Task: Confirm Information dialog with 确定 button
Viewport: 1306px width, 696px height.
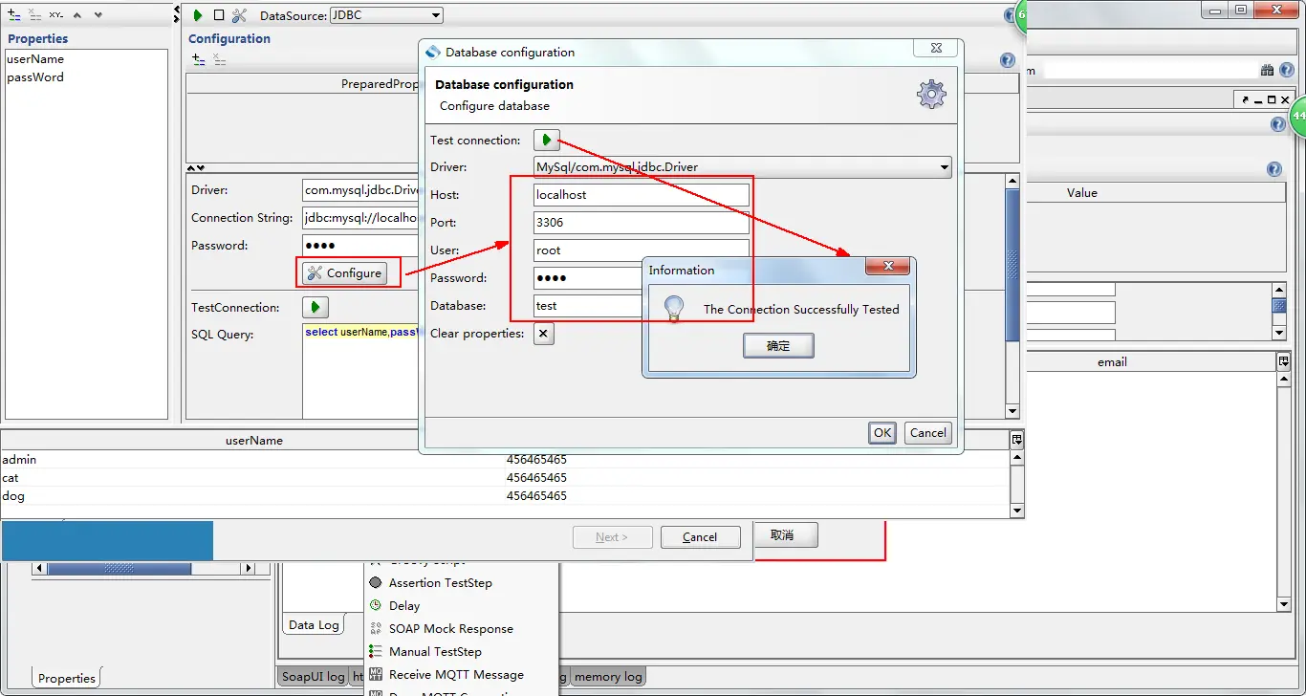Action: [x=778, y=346]
